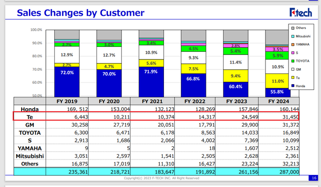
Task: Click the Sales Changes by Customer title
Action: coord(81,13)
